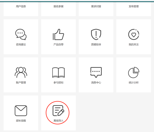The image size is (154, 132).
Task: Select the 发布管理 tile
Action: 134,9
